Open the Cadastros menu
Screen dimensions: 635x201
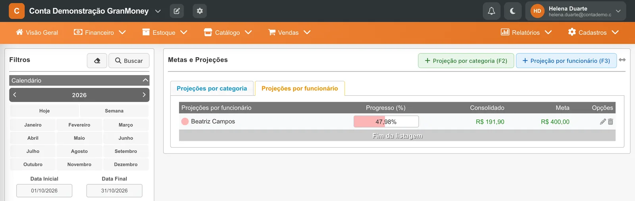pyautogui.click(x=593, y=32)
